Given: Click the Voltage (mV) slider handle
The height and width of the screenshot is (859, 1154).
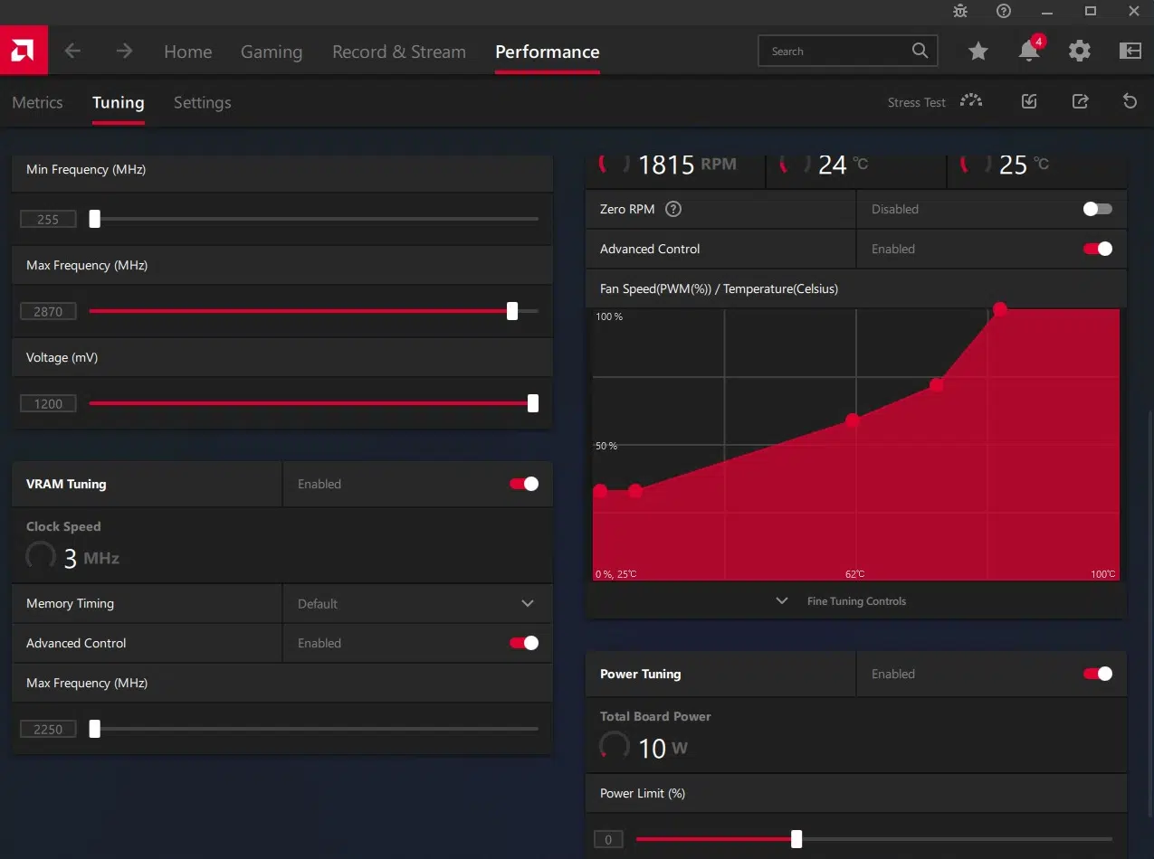Looking at the screenshot, I should [x=533, y=403].
